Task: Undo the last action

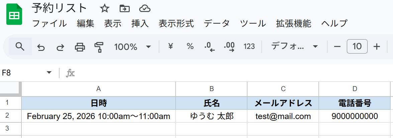Action: click(41, 47)
